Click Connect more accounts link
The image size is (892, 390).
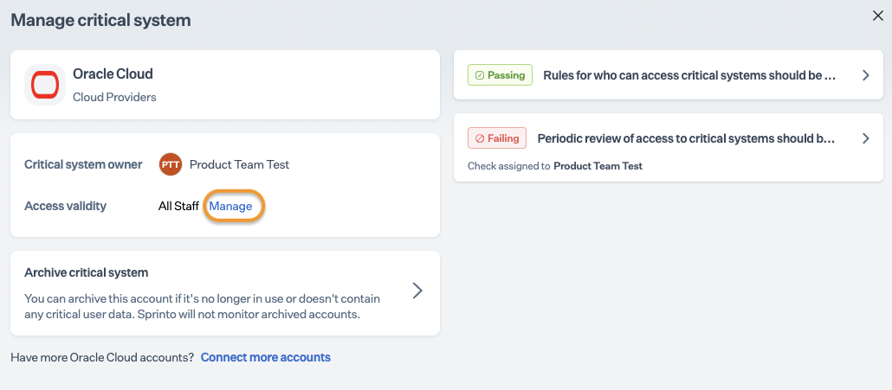(265, 357)
